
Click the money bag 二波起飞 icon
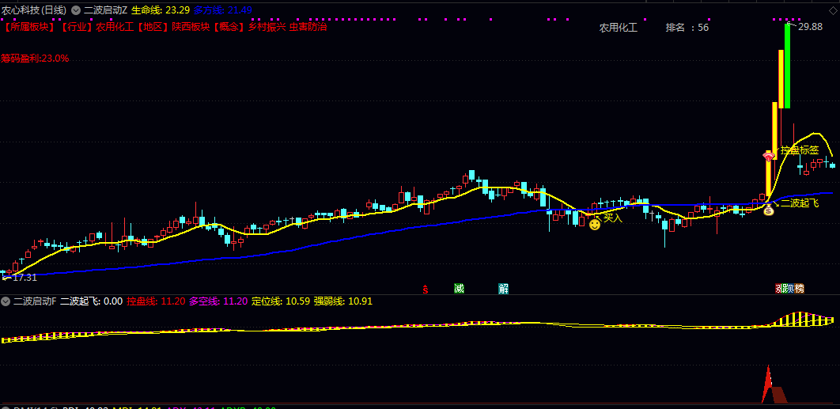pos(769,210)
